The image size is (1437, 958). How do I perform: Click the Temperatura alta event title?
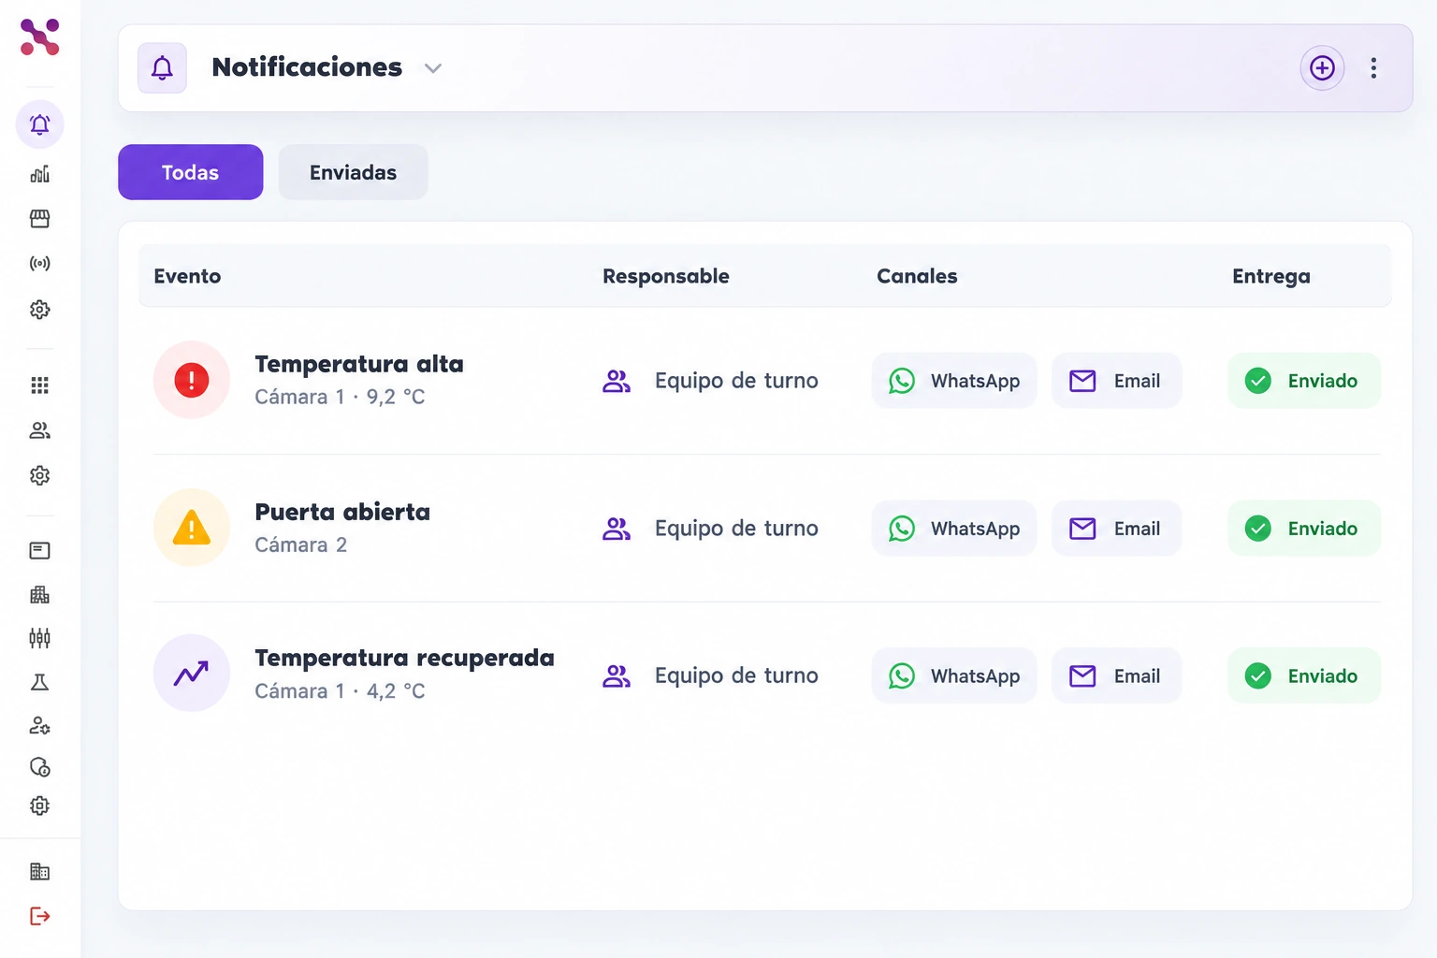(x=359, y=364)
